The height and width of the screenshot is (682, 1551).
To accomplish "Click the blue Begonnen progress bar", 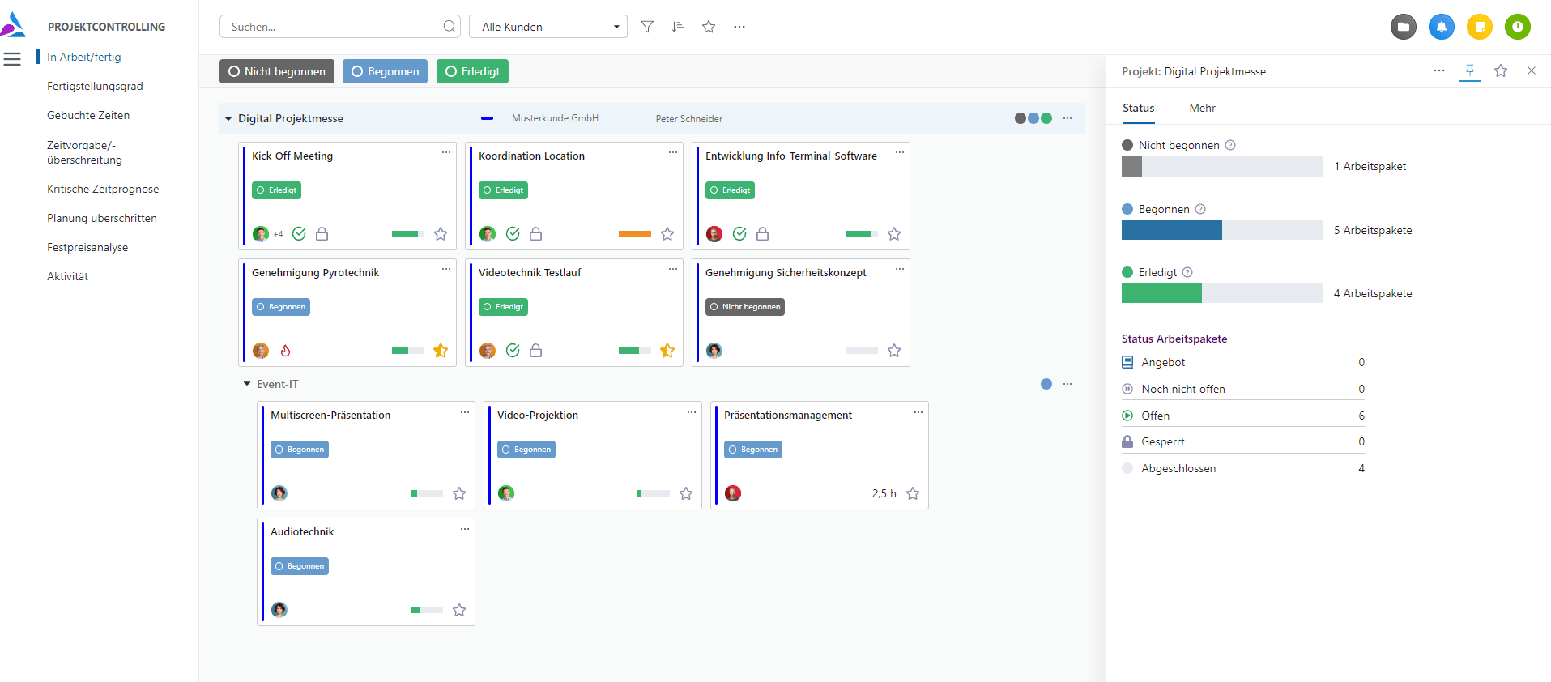I will [1171, 230].
